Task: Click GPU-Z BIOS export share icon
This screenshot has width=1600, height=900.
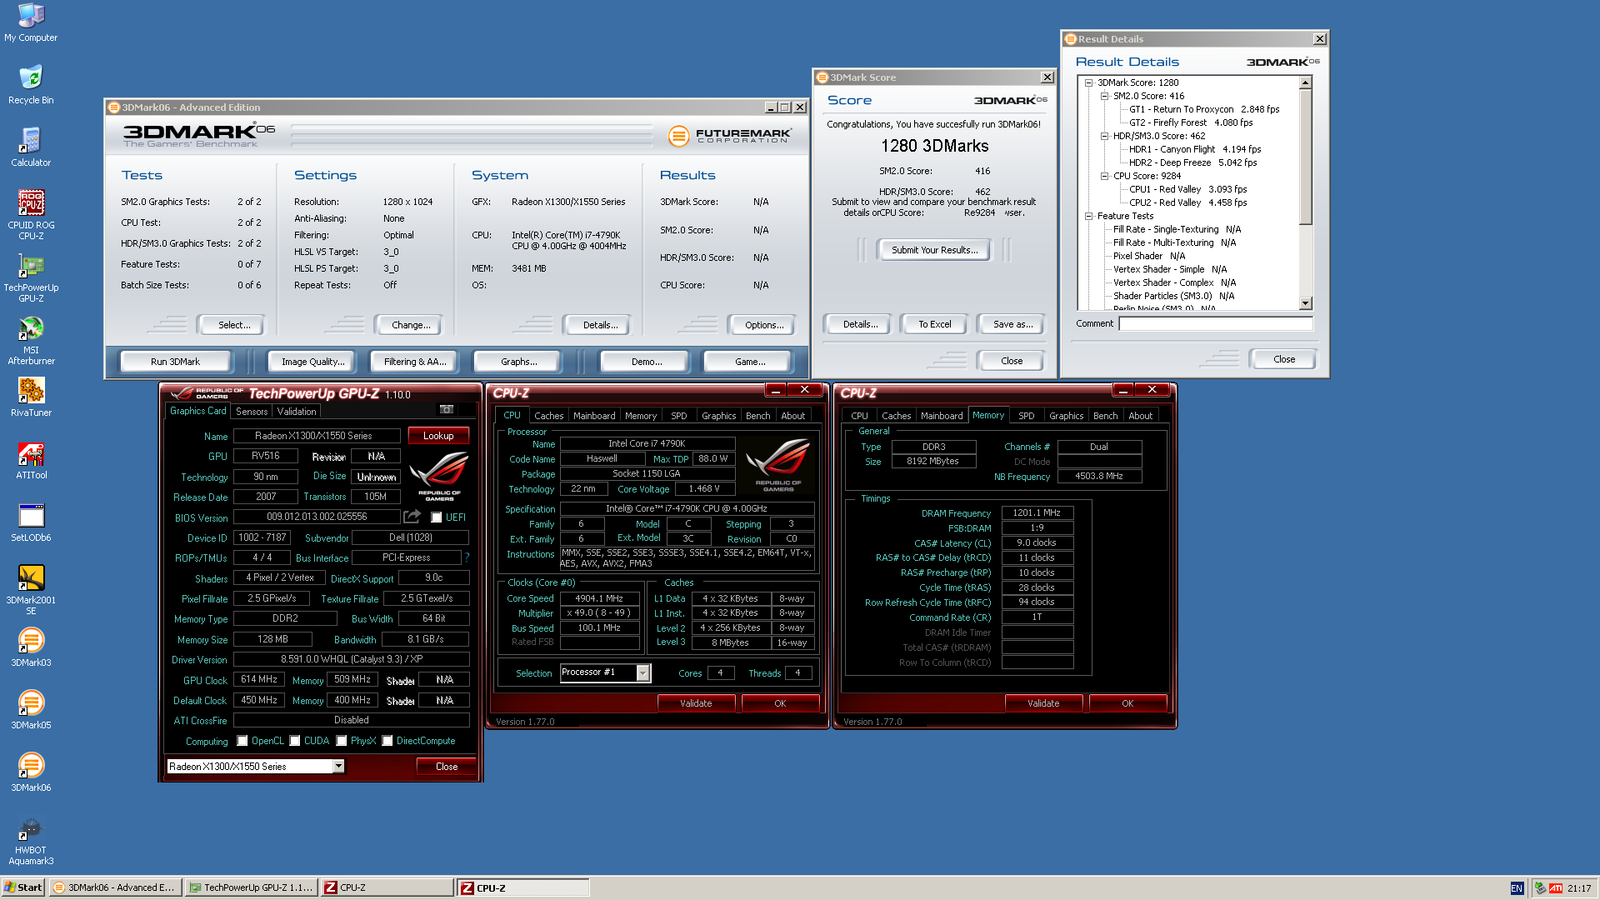Action: tap(412, 517)
